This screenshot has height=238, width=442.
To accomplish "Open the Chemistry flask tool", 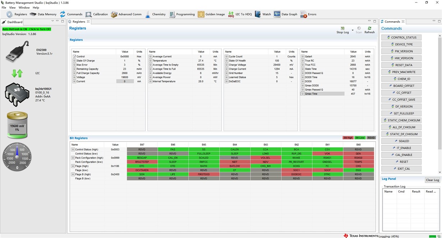I will 156,14.
